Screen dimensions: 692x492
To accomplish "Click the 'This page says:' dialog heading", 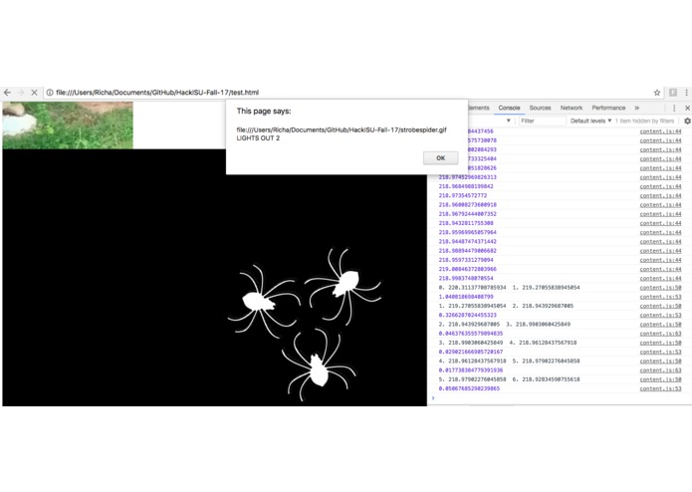I will click(x=264, y=112).
